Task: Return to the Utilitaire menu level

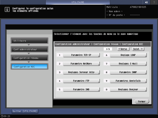Action: 29,41
